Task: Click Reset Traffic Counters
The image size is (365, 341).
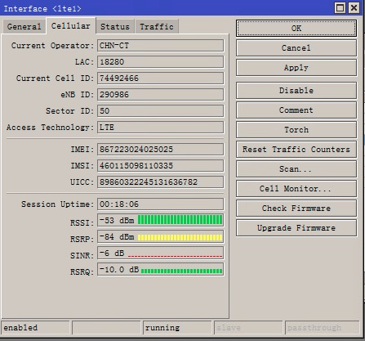Action: pos(296,150)
